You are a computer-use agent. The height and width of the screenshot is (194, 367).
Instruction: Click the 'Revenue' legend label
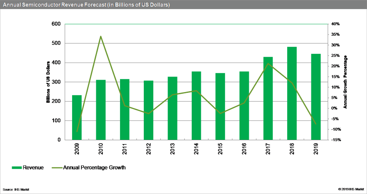[x=33, y=168]
